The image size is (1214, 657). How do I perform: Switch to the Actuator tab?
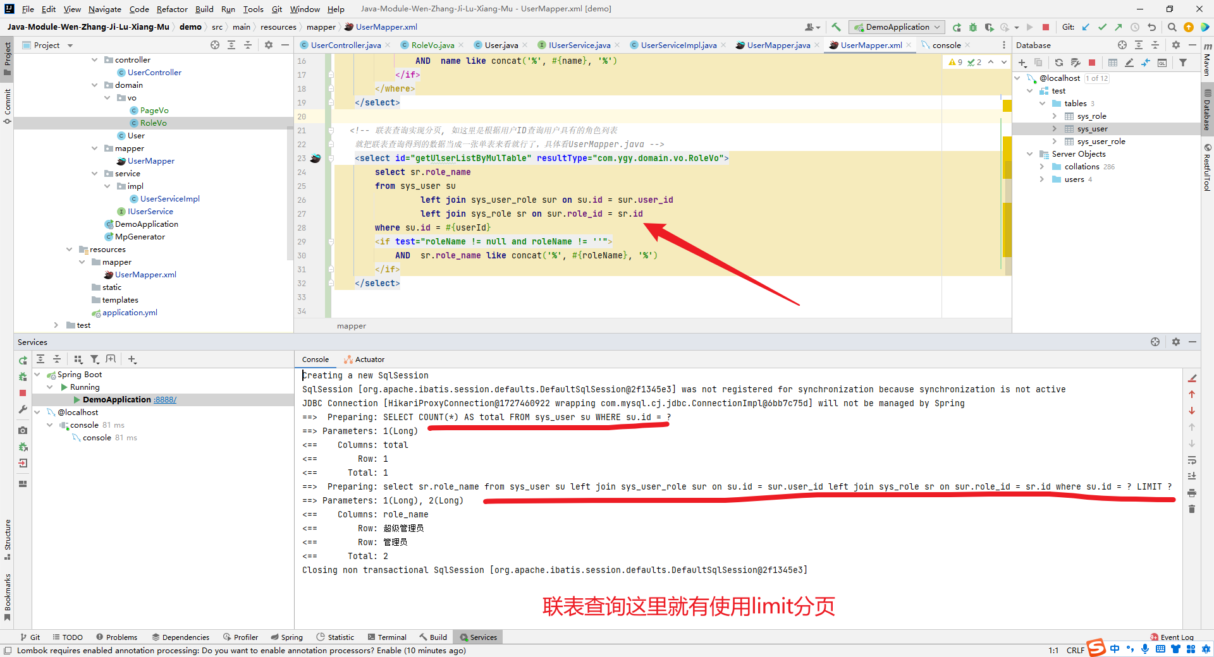tap(364, 359)
